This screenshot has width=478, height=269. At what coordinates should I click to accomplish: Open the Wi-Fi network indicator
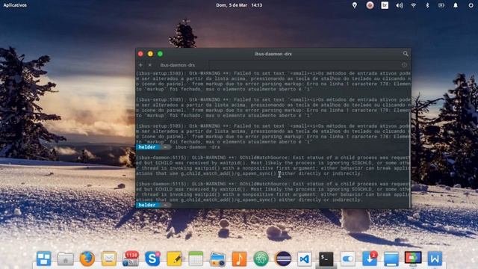413,5
